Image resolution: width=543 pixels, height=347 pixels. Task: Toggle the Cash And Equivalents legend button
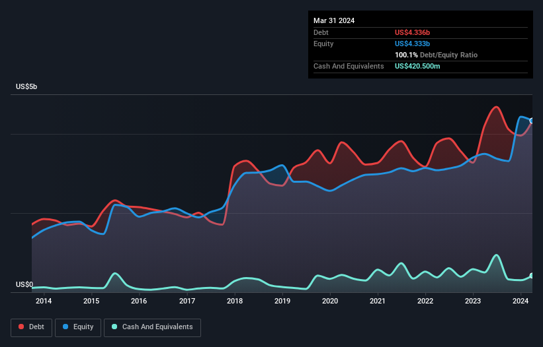coord(152,327)
